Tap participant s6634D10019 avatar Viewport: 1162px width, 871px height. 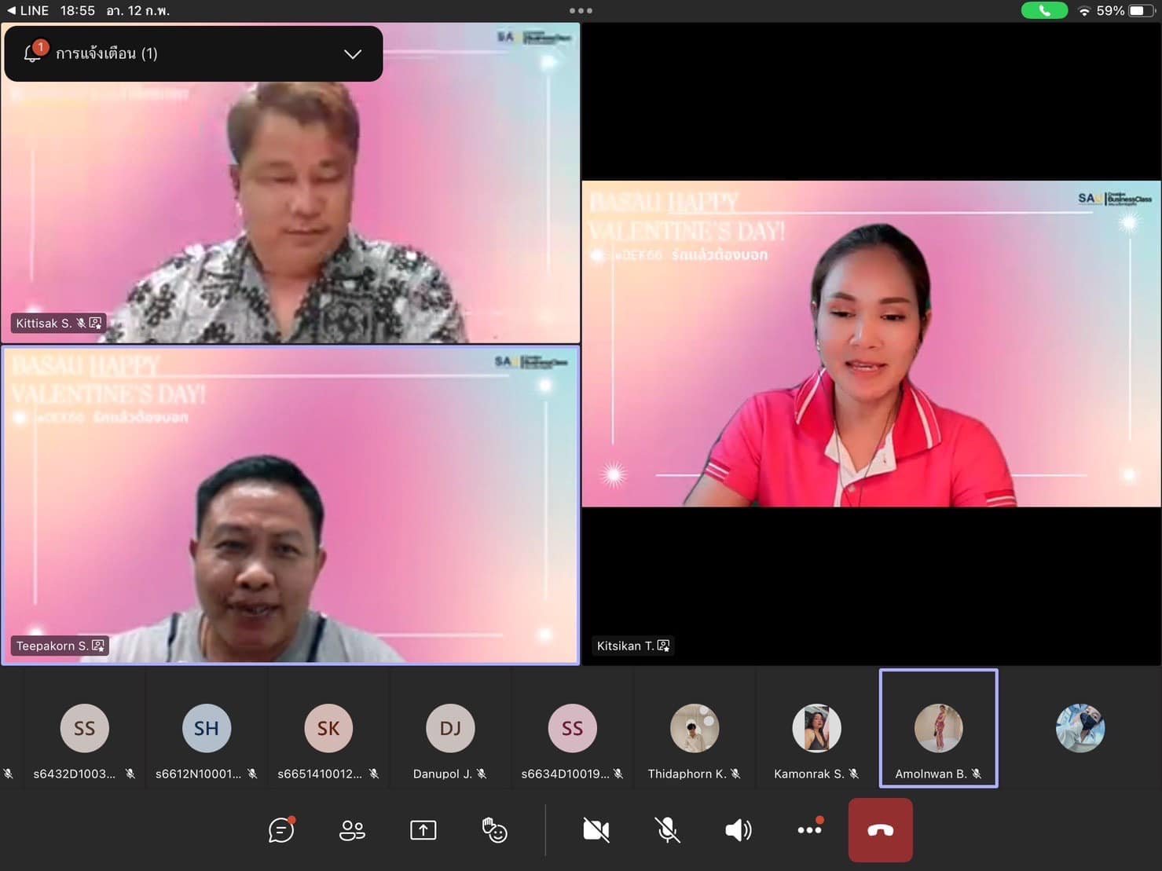pyautogui.click(x=573, y=728)
